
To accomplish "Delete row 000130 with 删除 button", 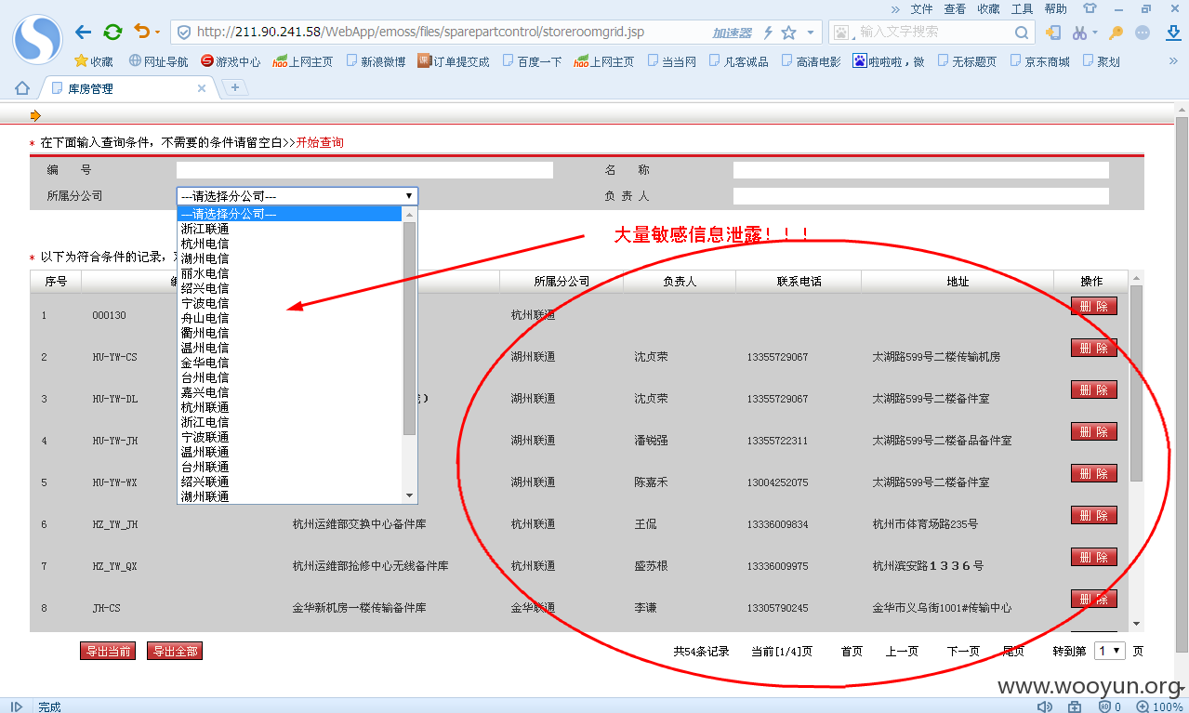I will [1094, 306].
